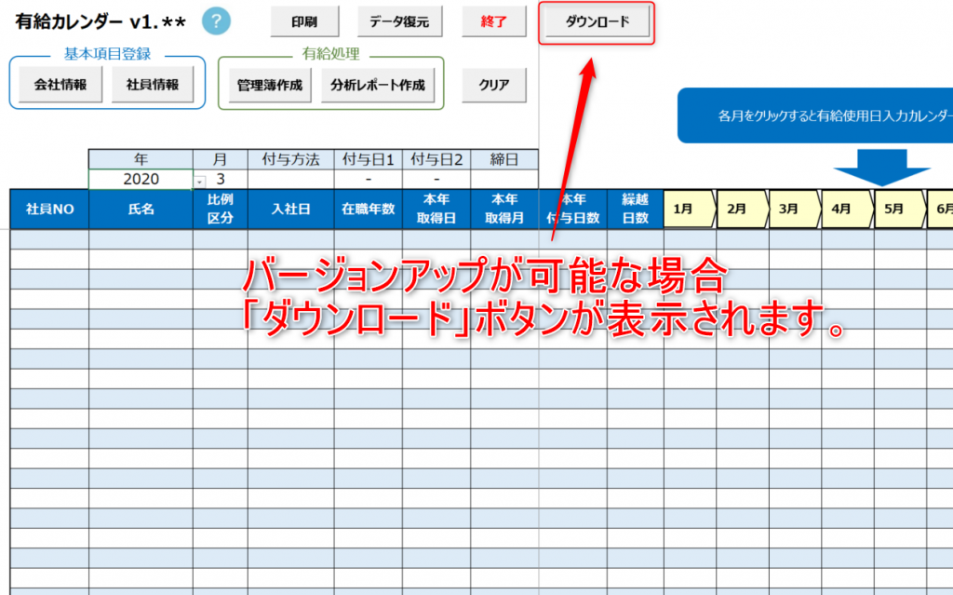Click the クリア button
Viewport: 953px width, 595px height.
493,85
